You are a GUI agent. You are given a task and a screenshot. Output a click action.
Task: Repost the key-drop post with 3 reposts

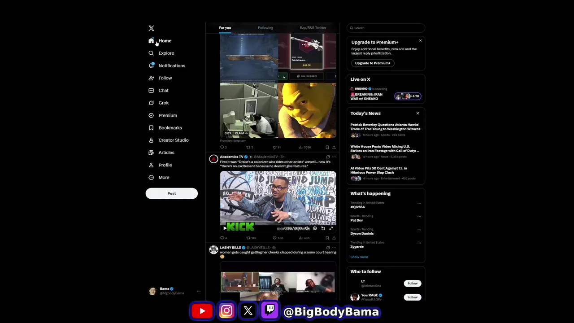(x=249, y=147)
